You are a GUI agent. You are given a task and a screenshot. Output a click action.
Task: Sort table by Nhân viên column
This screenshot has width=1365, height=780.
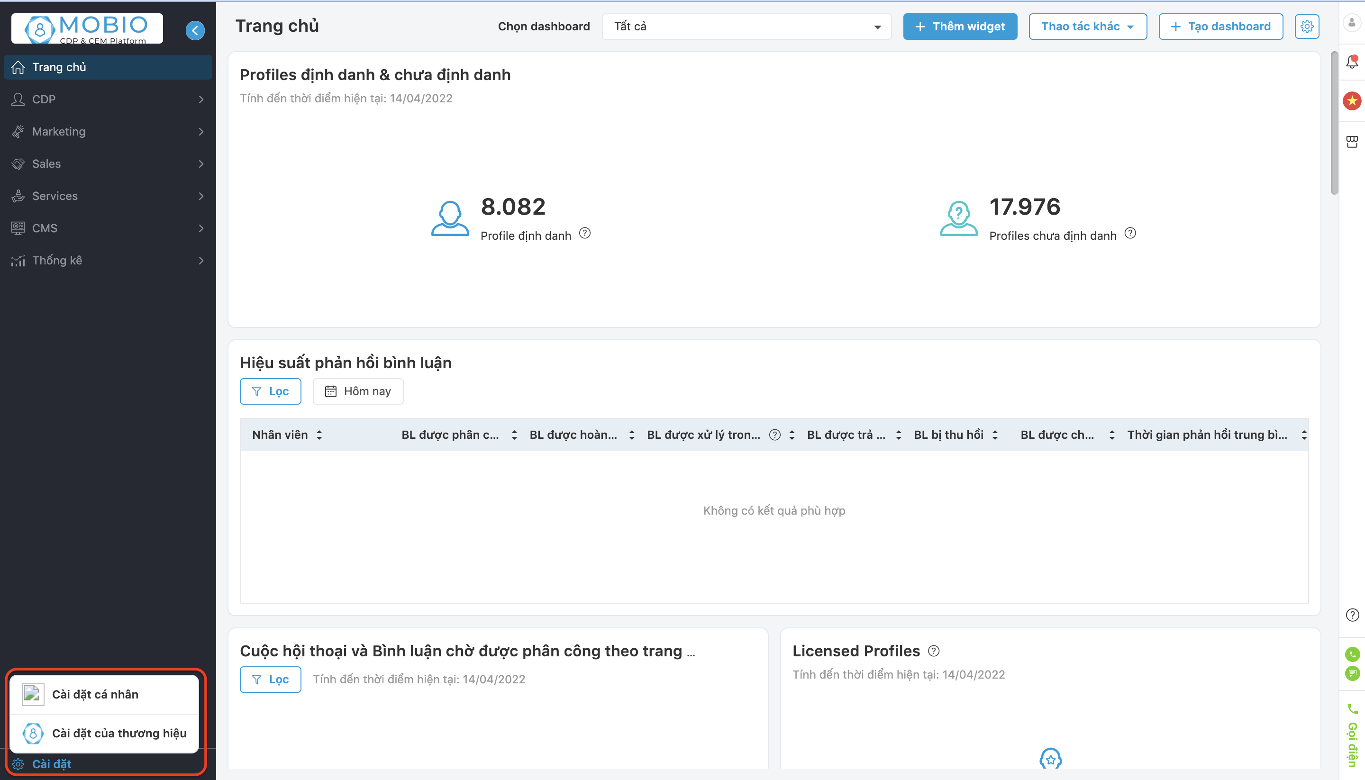click(x=319, y=435)
